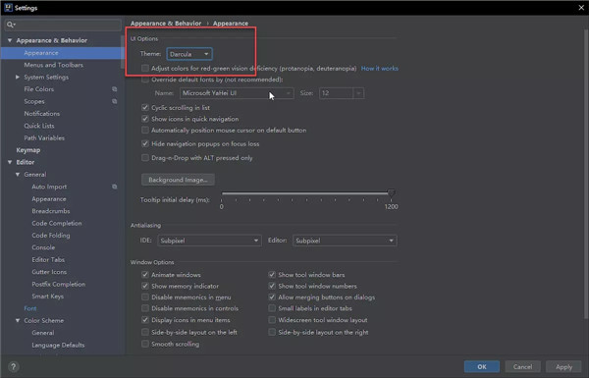The height and width of the screenshot is (378, 589).
Task: Toggle Display icons in menu items
Action: click(x=145, y=320)
